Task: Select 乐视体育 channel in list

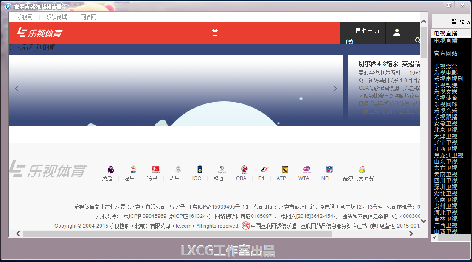Action: [446, 98]
